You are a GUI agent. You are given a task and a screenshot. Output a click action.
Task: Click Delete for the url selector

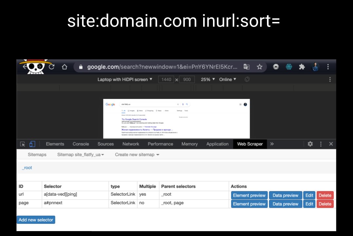[325, 195]
